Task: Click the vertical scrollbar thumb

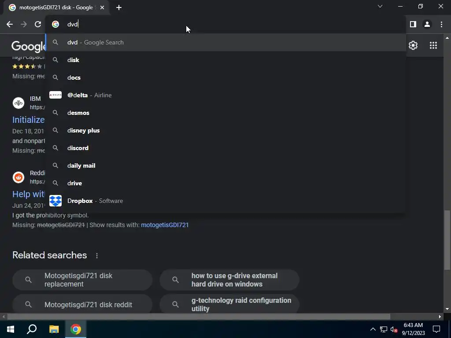Action: 447,240
